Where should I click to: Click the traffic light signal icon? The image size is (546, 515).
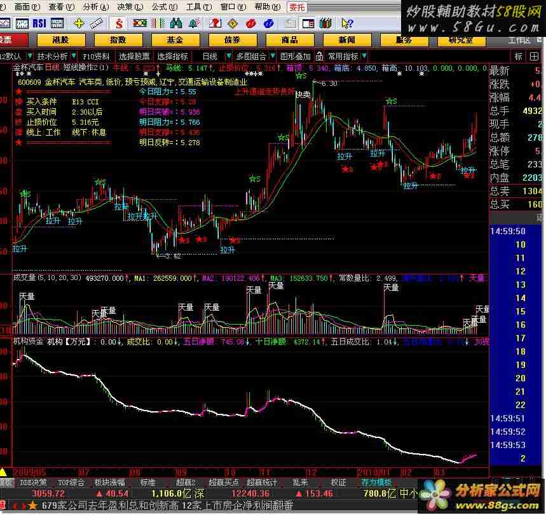(140, 24)
